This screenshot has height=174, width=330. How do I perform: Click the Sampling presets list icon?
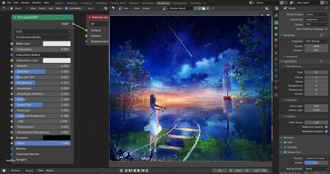(322, 35)
